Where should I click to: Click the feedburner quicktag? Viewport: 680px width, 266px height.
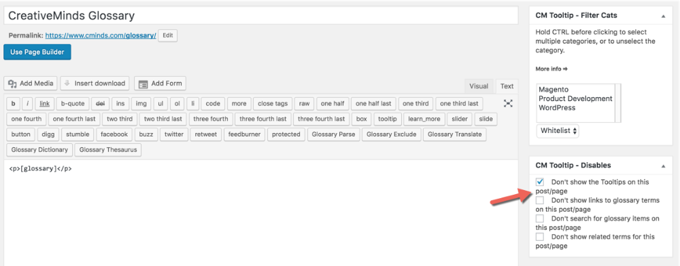(x=244, y=134)
